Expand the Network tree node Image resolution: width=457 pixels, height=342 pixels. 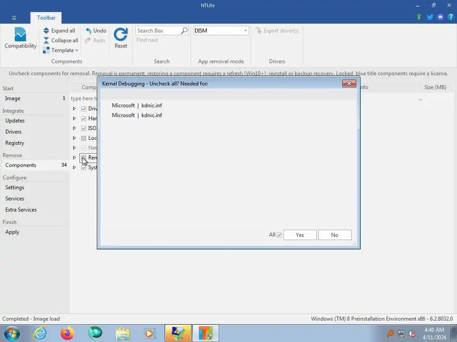75,148
